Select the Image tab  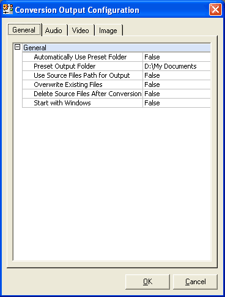point(108,31)
